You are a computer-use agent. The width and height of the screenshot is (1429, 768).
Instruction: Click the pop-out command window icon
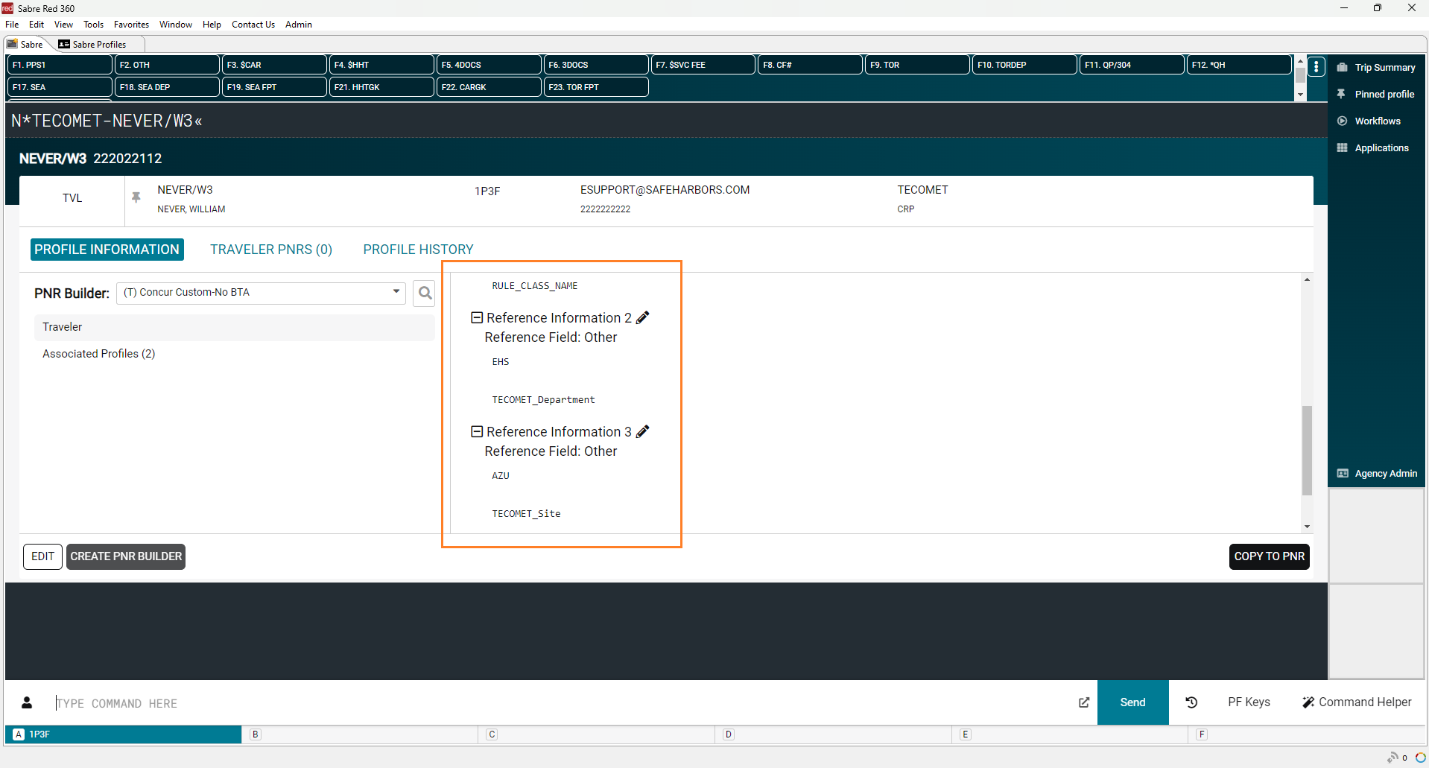coord(1084,702)
